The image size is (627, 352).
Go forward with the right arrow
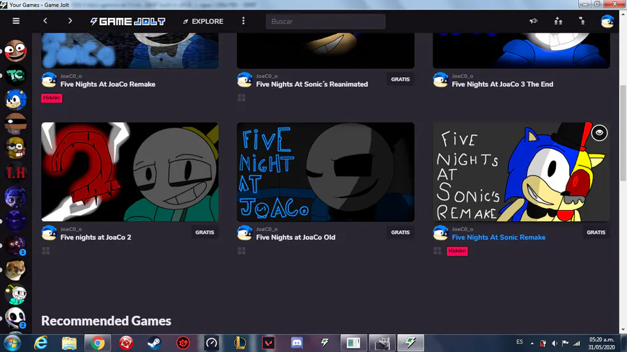point(70,21)
